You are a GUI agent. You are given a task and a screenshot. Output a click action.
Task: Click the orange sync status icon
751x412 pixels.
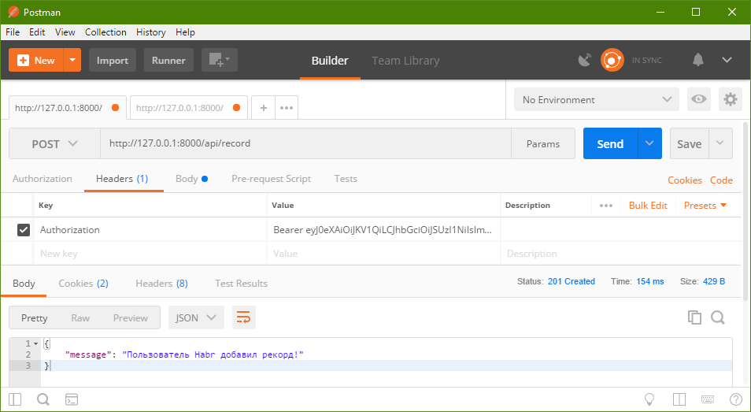point(612,61)
